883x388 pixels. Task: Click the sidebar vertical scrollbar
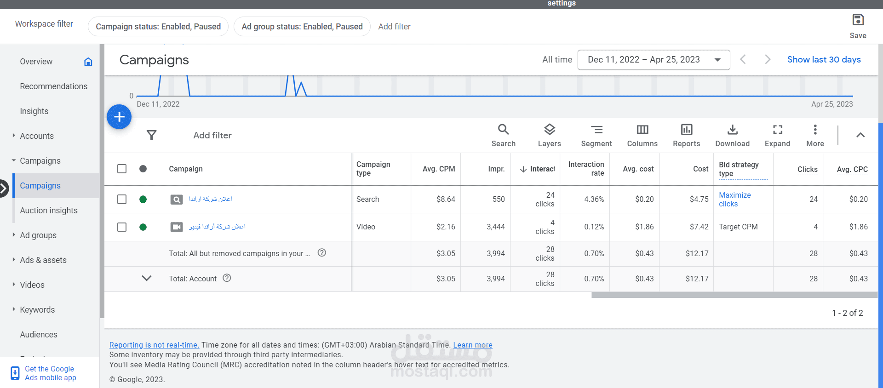102,181
